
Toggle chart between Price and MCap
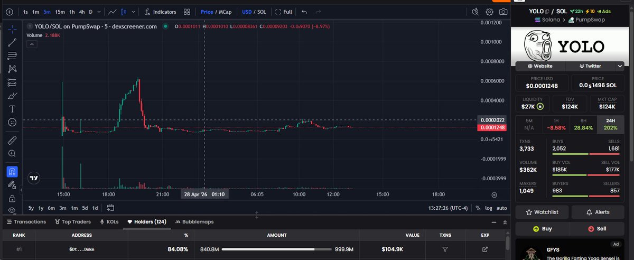point(216,12)
